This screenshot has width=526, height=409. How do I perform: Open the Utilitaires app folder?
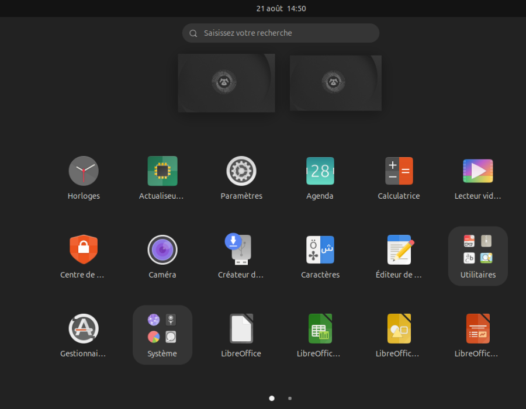click(477, 256)
